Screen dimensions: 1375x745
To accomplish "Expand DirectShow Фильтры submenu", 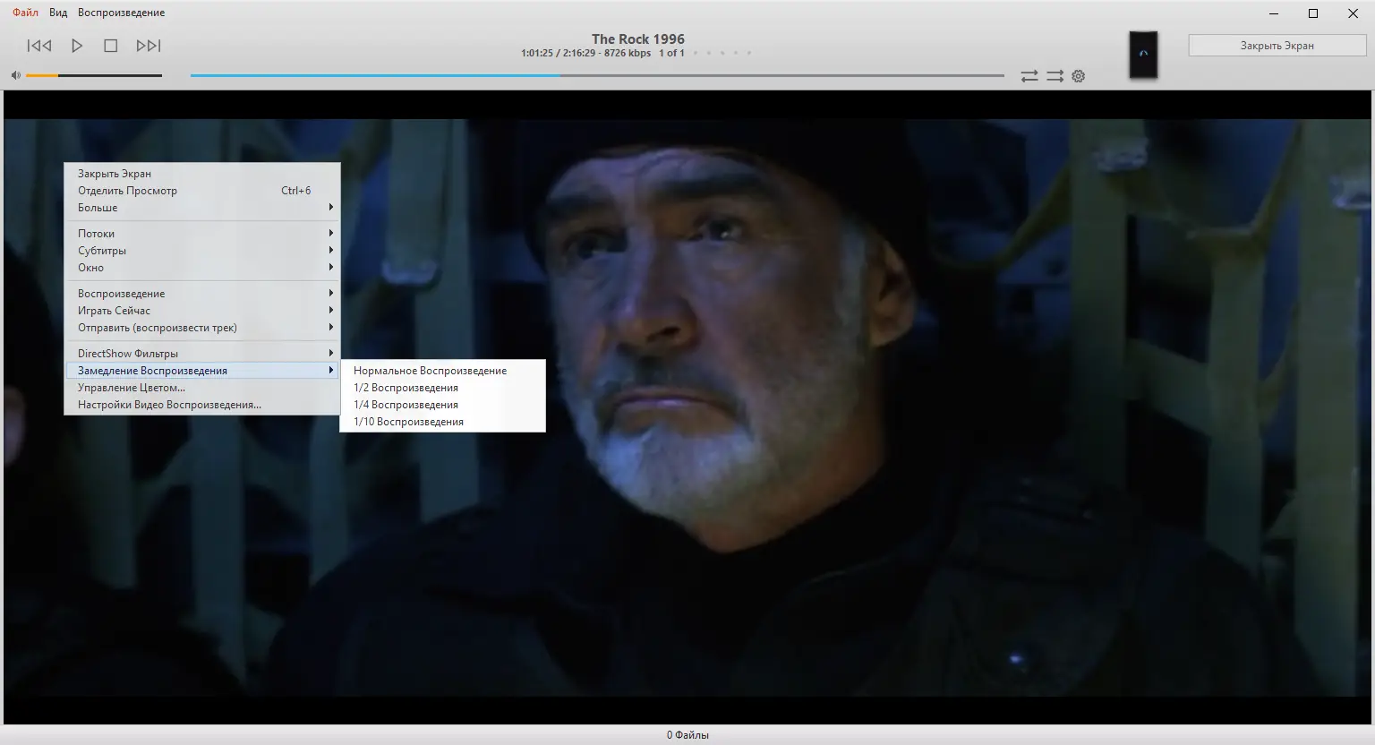I will click(x=202, y=354).
